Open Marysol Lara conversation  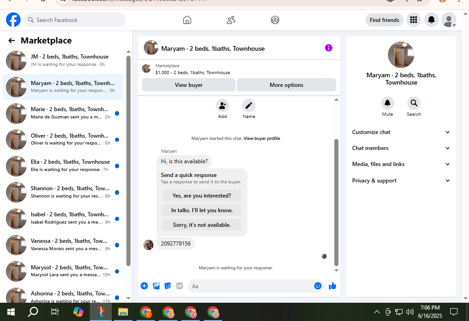pyautogui.click(x=62, y=271)
